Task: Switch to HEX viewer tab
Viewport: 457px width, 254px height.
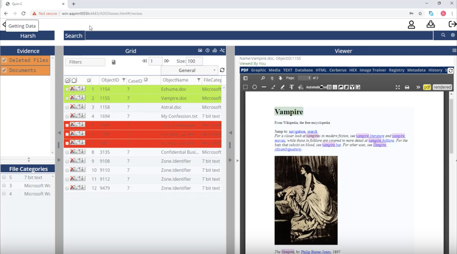Action: click(x=353, y=70)
